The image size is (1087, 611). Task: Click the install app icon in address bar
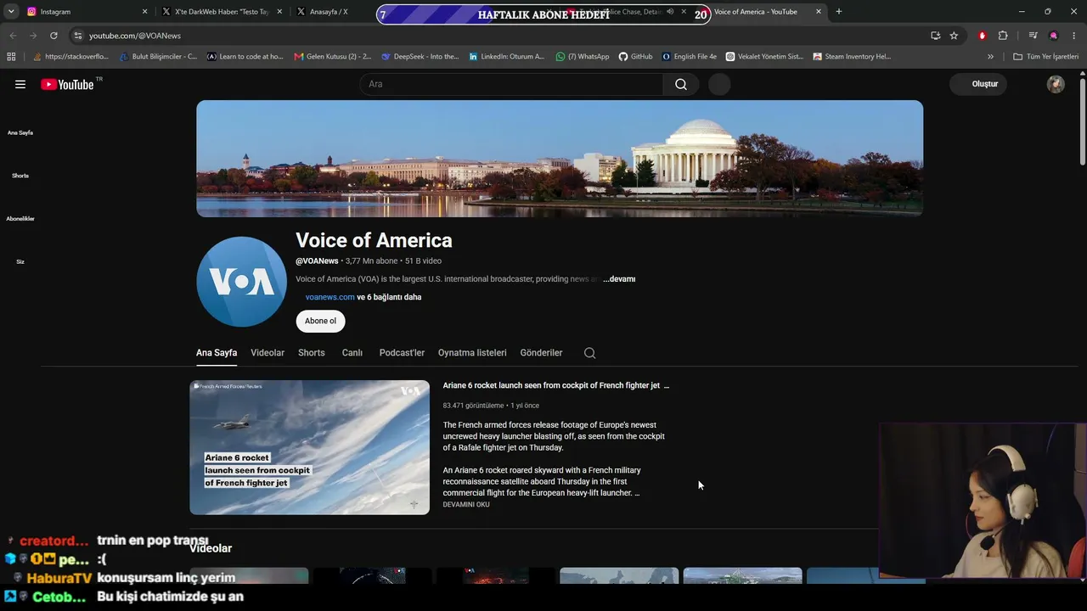coord(935,36)
